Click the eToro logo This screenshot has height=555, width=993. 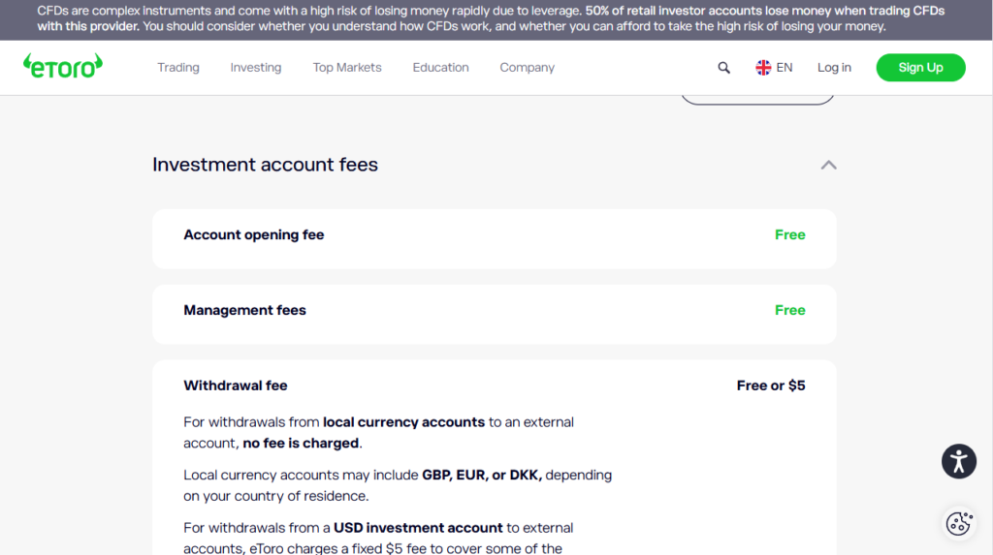coord(62,67)
